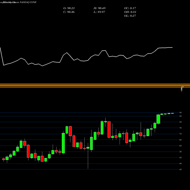Image resolution: width=190 pixels, height=190 pixels.
Task: Select the high value H: 90.49
Action: (100, 8)
